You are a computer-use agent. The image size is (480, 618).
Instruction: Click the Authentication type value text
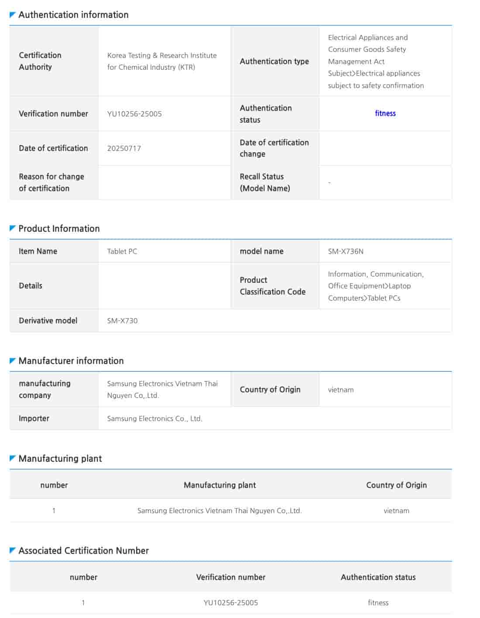[376, 62]
